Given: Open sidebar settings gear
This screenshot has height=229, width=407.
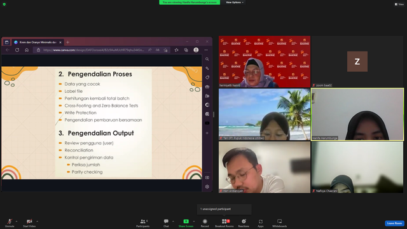Looking at the screenshot, I should (x=207, y=186).
